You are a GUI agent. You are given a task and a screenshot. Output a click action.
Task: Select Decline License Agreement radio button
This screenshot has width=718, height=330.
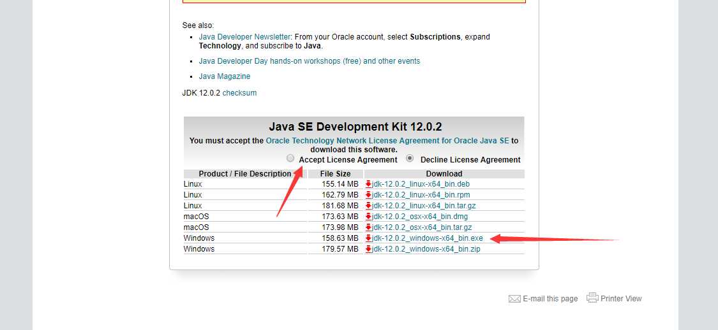410,159
